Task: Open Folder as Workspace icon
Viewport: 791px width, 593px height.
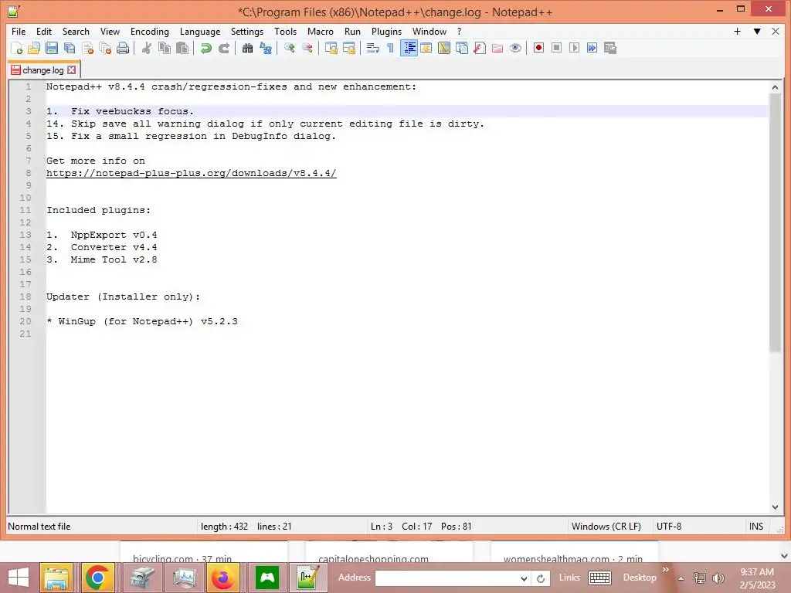Action: click(x=497, y=48)
